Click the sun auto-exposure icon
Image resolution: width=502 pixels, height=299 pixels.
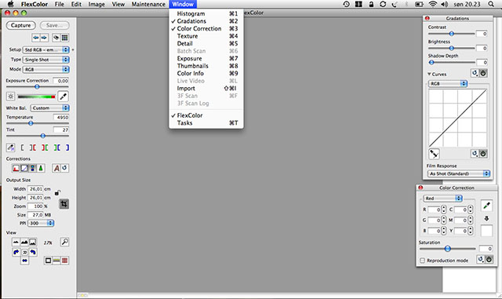tap(10, 97)
